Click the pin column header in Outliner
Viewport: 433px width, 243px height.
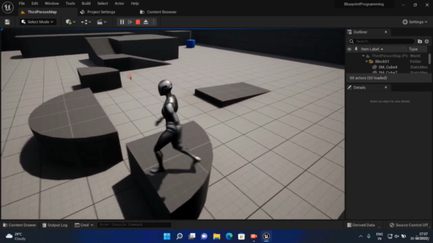pyautogui.click(x=357, y=49)
